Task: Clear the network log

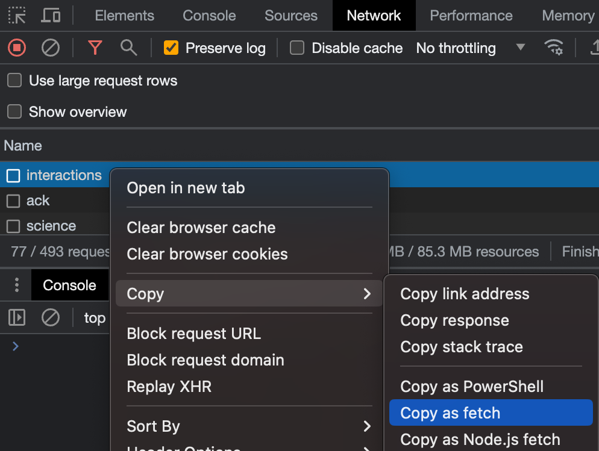Action: point(51,48)
